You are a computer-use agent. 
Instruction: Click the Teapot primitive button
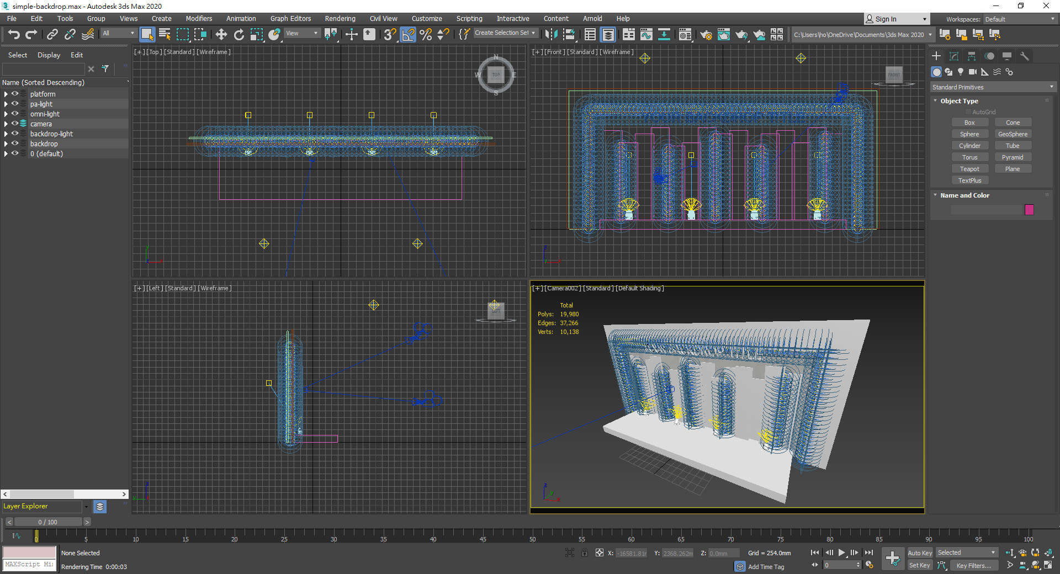pyautogui.click(x=969, y=169)
